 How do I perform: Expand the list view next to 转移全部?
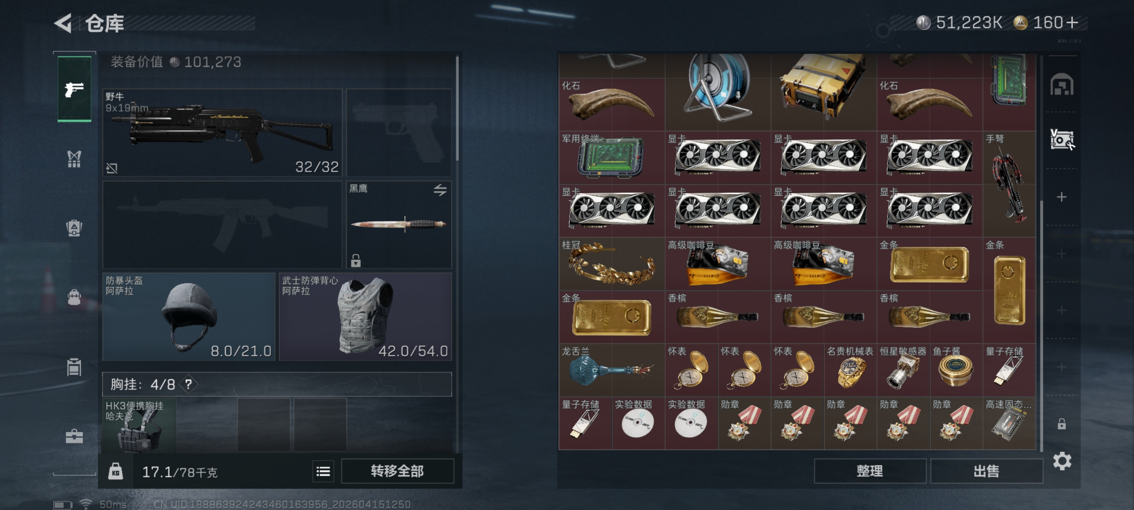(323, 471)
